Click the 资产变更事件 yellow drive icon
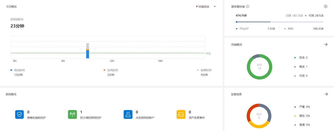This screenshot has height=131, width=334. pos(181,114)
